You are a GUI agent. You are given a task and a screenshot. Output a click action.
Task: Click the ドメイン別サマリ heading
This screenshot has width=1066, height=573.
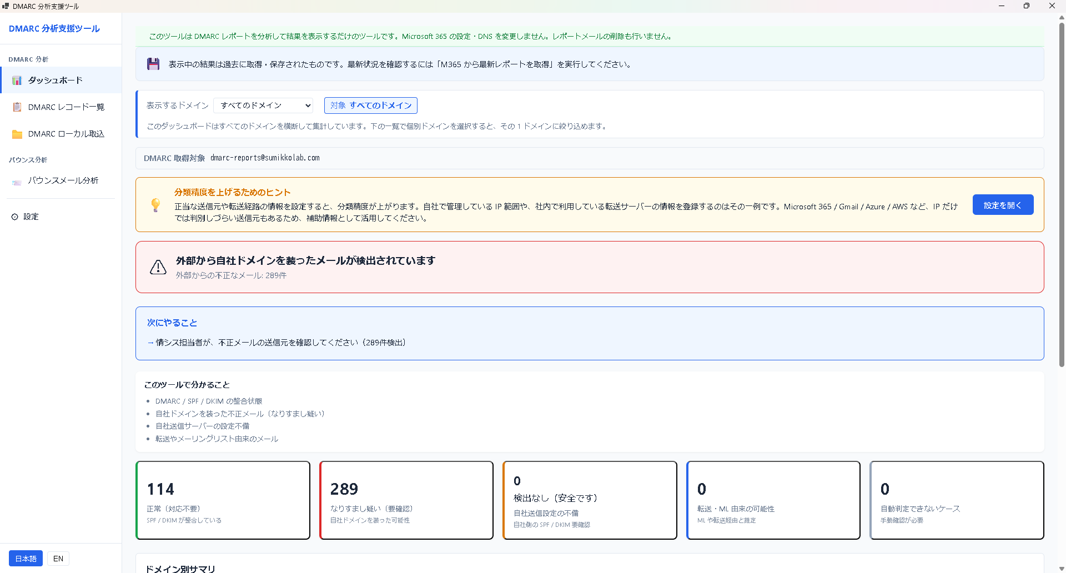coord(180,569)
